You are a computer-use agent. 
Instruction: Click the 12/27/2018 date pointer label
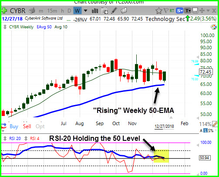(164, 126)
